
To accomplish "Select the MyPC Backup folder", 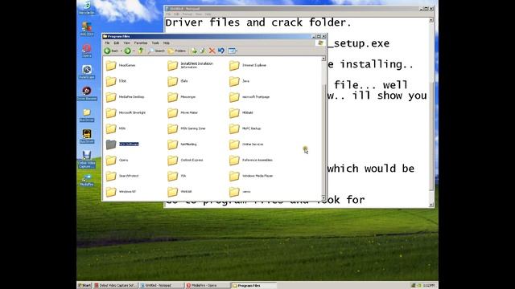I will [x=245, y=128].
